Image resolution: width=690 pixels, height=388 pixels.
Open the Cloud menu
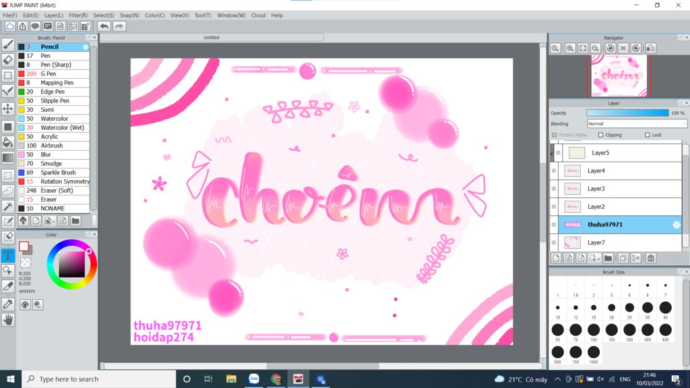258,15
